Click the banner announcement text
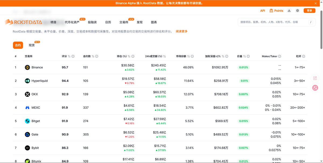This screenshot has width=323, height=163. (159, 3)
